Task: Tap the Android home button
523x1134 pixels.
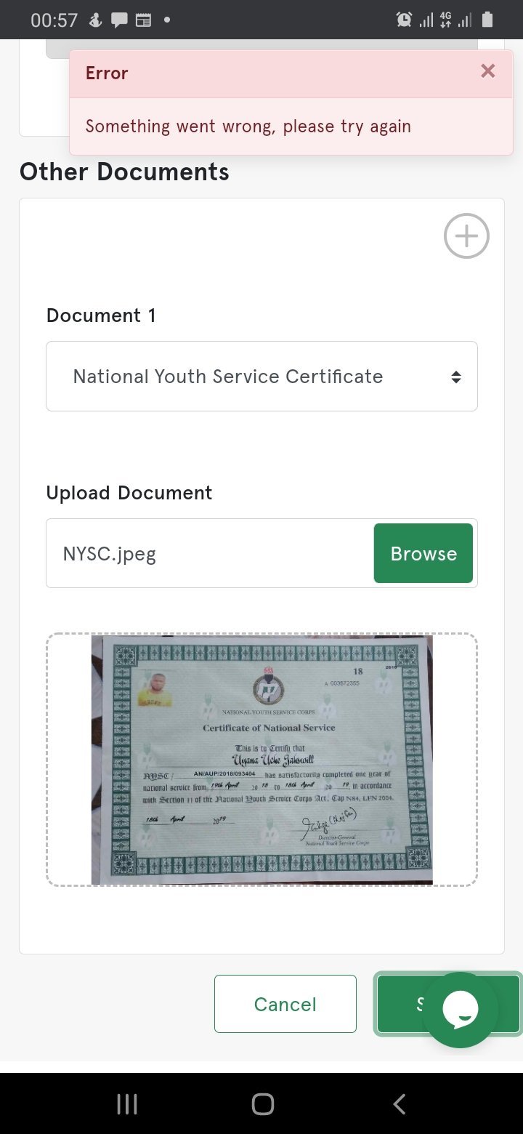Action: 262,1104
